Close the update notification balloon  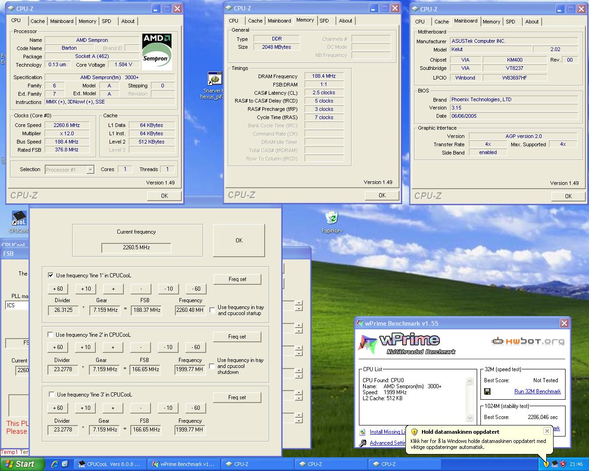point(547,431)
